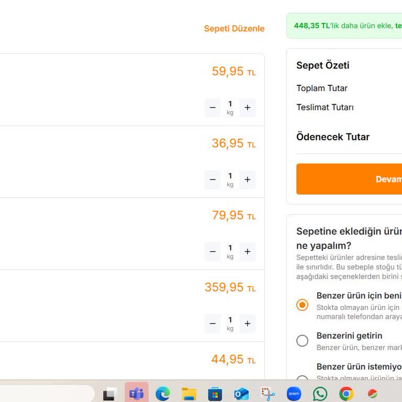Open Task View from the taskbar

pos(109,394)
